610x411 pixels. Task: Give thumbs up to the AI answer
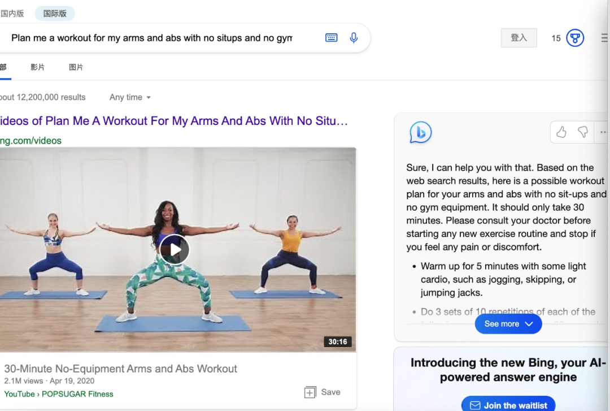tap(561, 132)
